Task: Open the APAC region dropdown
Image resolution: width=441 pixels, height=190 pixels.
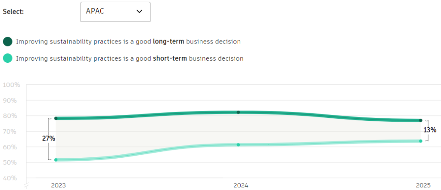Action: [115, 12]
